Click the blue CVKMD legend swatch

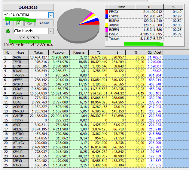point(107,16)
